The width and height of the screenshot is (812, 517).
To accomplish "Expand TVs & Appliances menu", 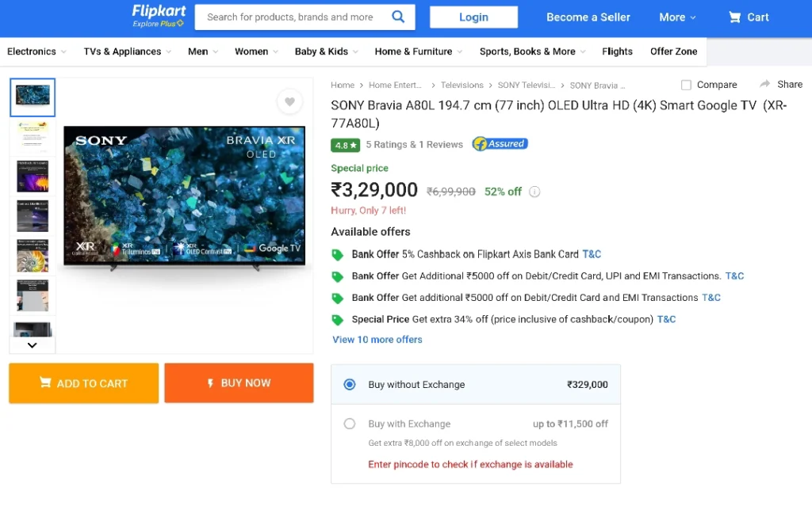I will [x=128, y=51].
